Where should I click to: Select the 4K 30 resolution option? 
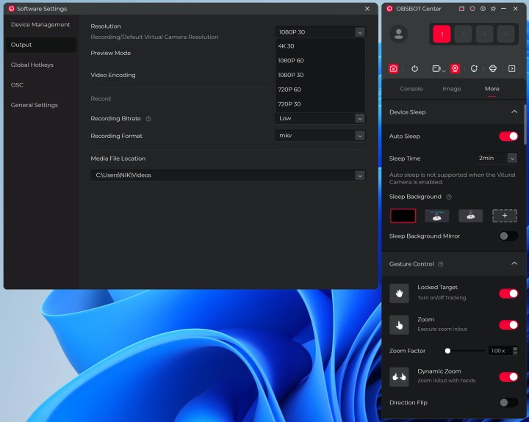(286, 46)
